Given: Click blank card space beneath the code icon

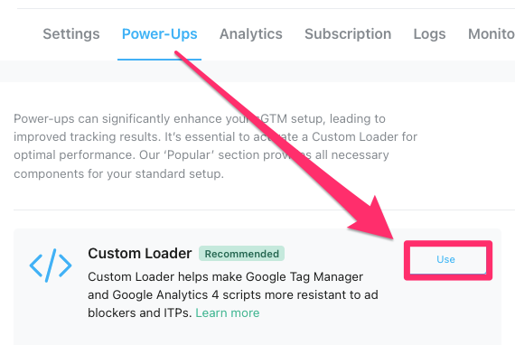Looking at the screenshot, I should tap(51, 315).
